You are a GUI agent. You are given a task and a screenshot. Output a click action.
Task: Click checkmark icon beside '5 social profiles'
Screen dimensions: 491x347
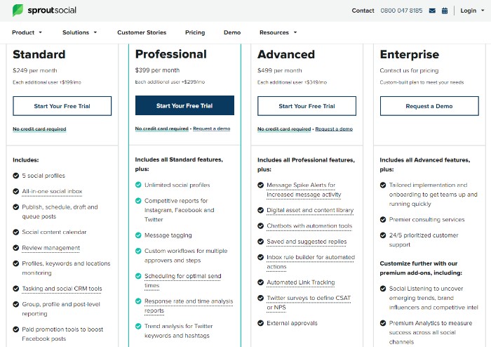(16, 176)
